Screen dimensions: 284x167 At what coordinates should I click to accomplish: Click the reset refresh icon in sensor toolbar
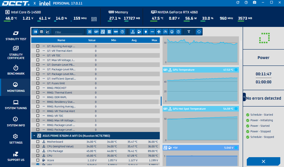tap(199, 32)
